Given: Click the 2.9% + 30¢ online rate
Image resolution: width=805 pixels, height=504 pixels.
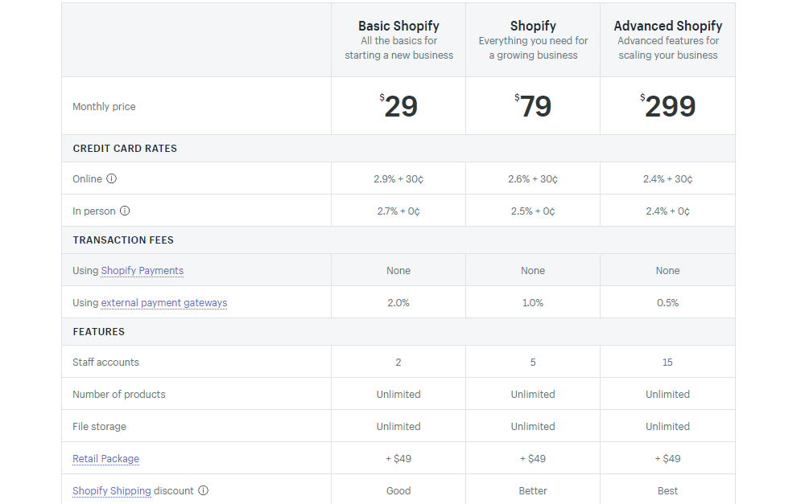Looking at the screenshot, I should pos(398,179).
